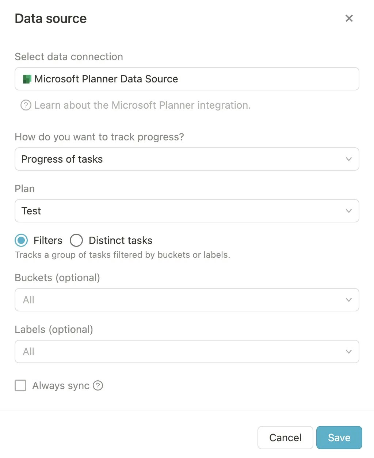Screen dimensions: 374x458
Task: Click the help icon next to Always sync
Action: click(x=98, y=385)
